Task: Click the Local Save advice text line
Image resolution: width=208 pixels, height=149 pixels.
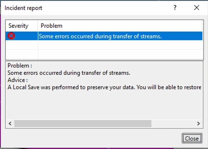Action: point(104,88)
